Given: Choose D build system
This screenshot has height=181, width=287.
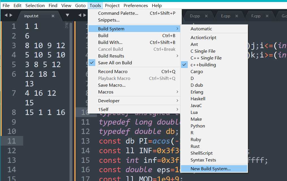Looking at the screenshot, I should tap(214, 78).
